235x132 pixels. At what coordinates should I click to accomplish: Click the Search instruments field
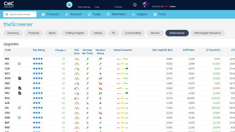[x=20, y=14]
